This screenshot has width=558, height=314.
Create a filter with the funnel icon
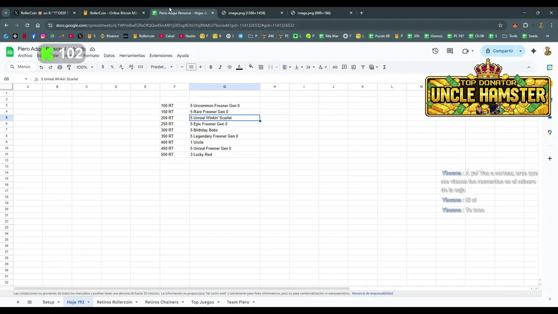(363, 67)
